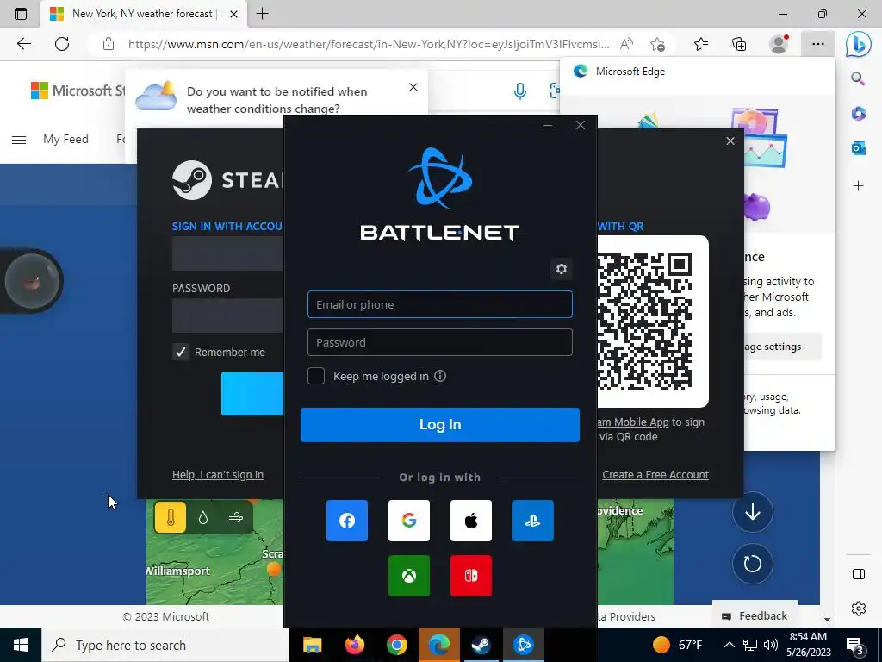The image size is (882, 662).
Task: View site information lock icon
Action: (109, 44)
